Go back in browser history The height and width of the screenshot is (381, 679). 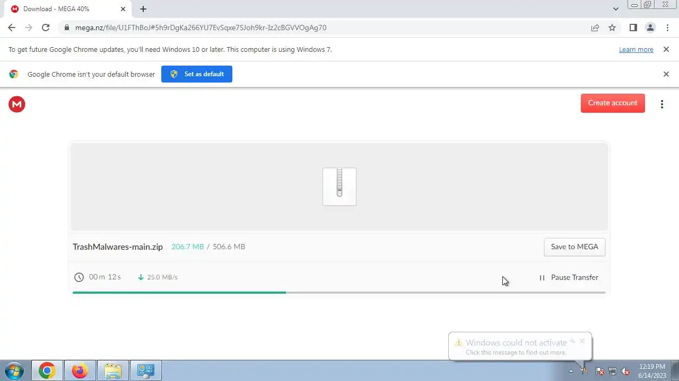point(12,28)
